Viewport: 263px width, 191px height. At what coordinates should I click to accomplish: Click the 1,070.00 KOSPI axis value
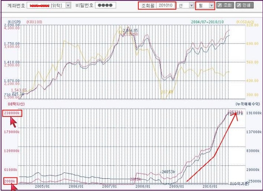point(12,81)
